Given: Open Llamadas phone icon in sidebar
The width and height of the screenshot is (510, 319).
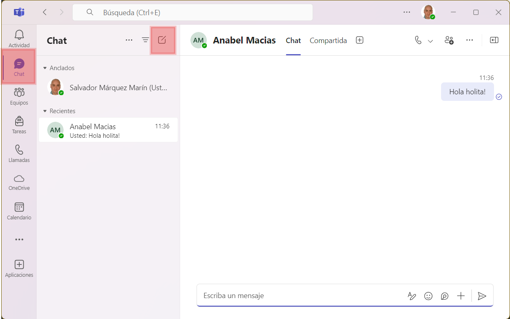Looking at the screenshot, I should [19, 153].
